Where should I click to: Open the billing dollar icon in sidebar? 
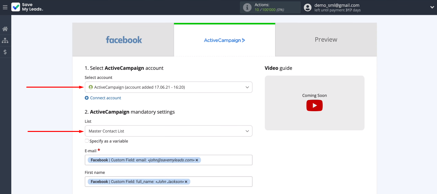click(5, 52)
